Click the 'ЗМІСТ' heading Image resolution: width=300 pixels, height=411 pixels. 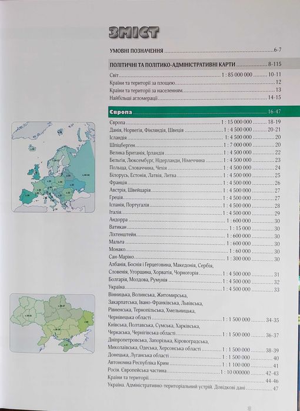pyautogui.click(x=134, y=33)
